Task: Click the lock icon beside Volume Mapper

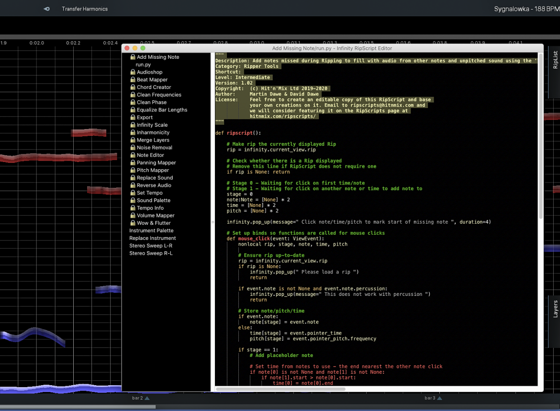Action: (133, 215)
